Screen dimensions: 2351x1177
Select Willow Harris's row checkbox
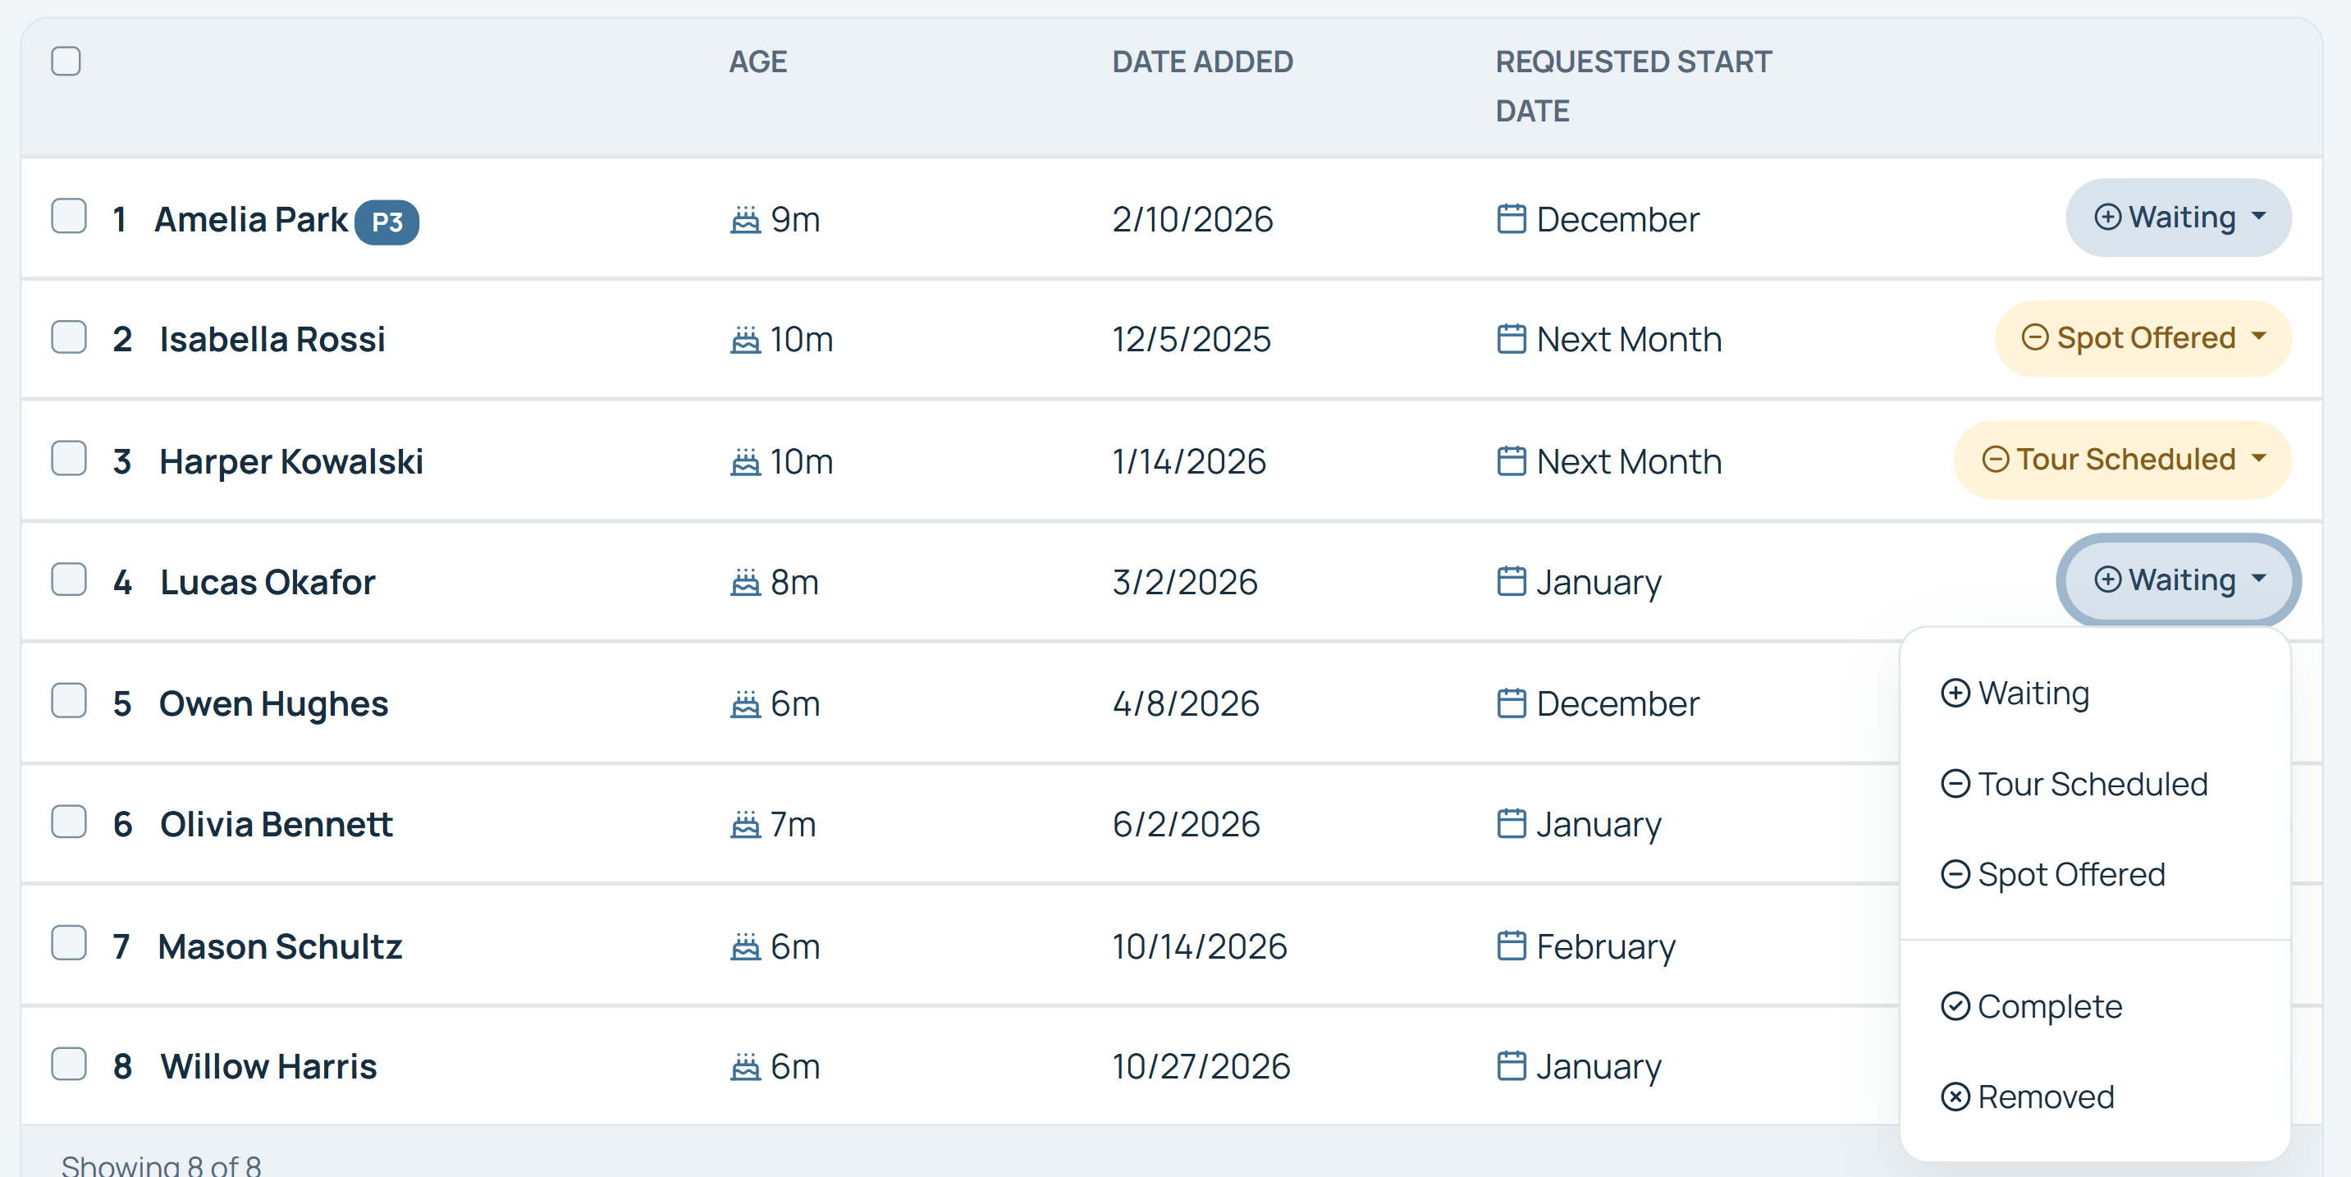point(68,1065)
